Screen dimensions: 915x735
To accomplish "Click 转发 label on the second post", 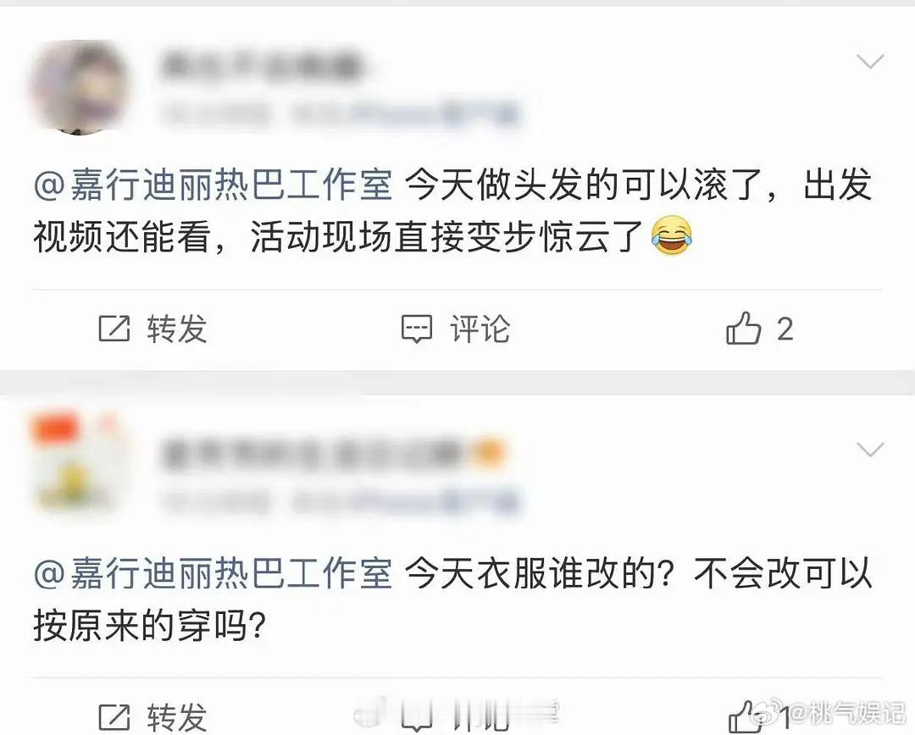I will coord(177,717).
